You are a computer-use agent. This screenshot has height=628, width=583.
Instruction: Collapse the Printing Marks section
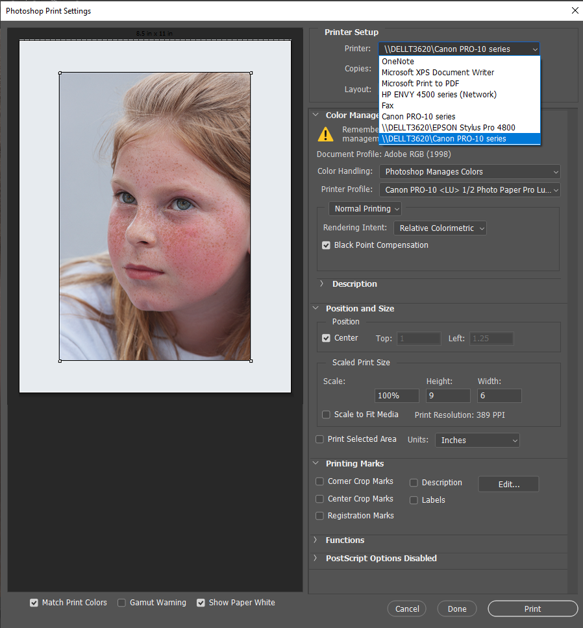tap(316, 463)
